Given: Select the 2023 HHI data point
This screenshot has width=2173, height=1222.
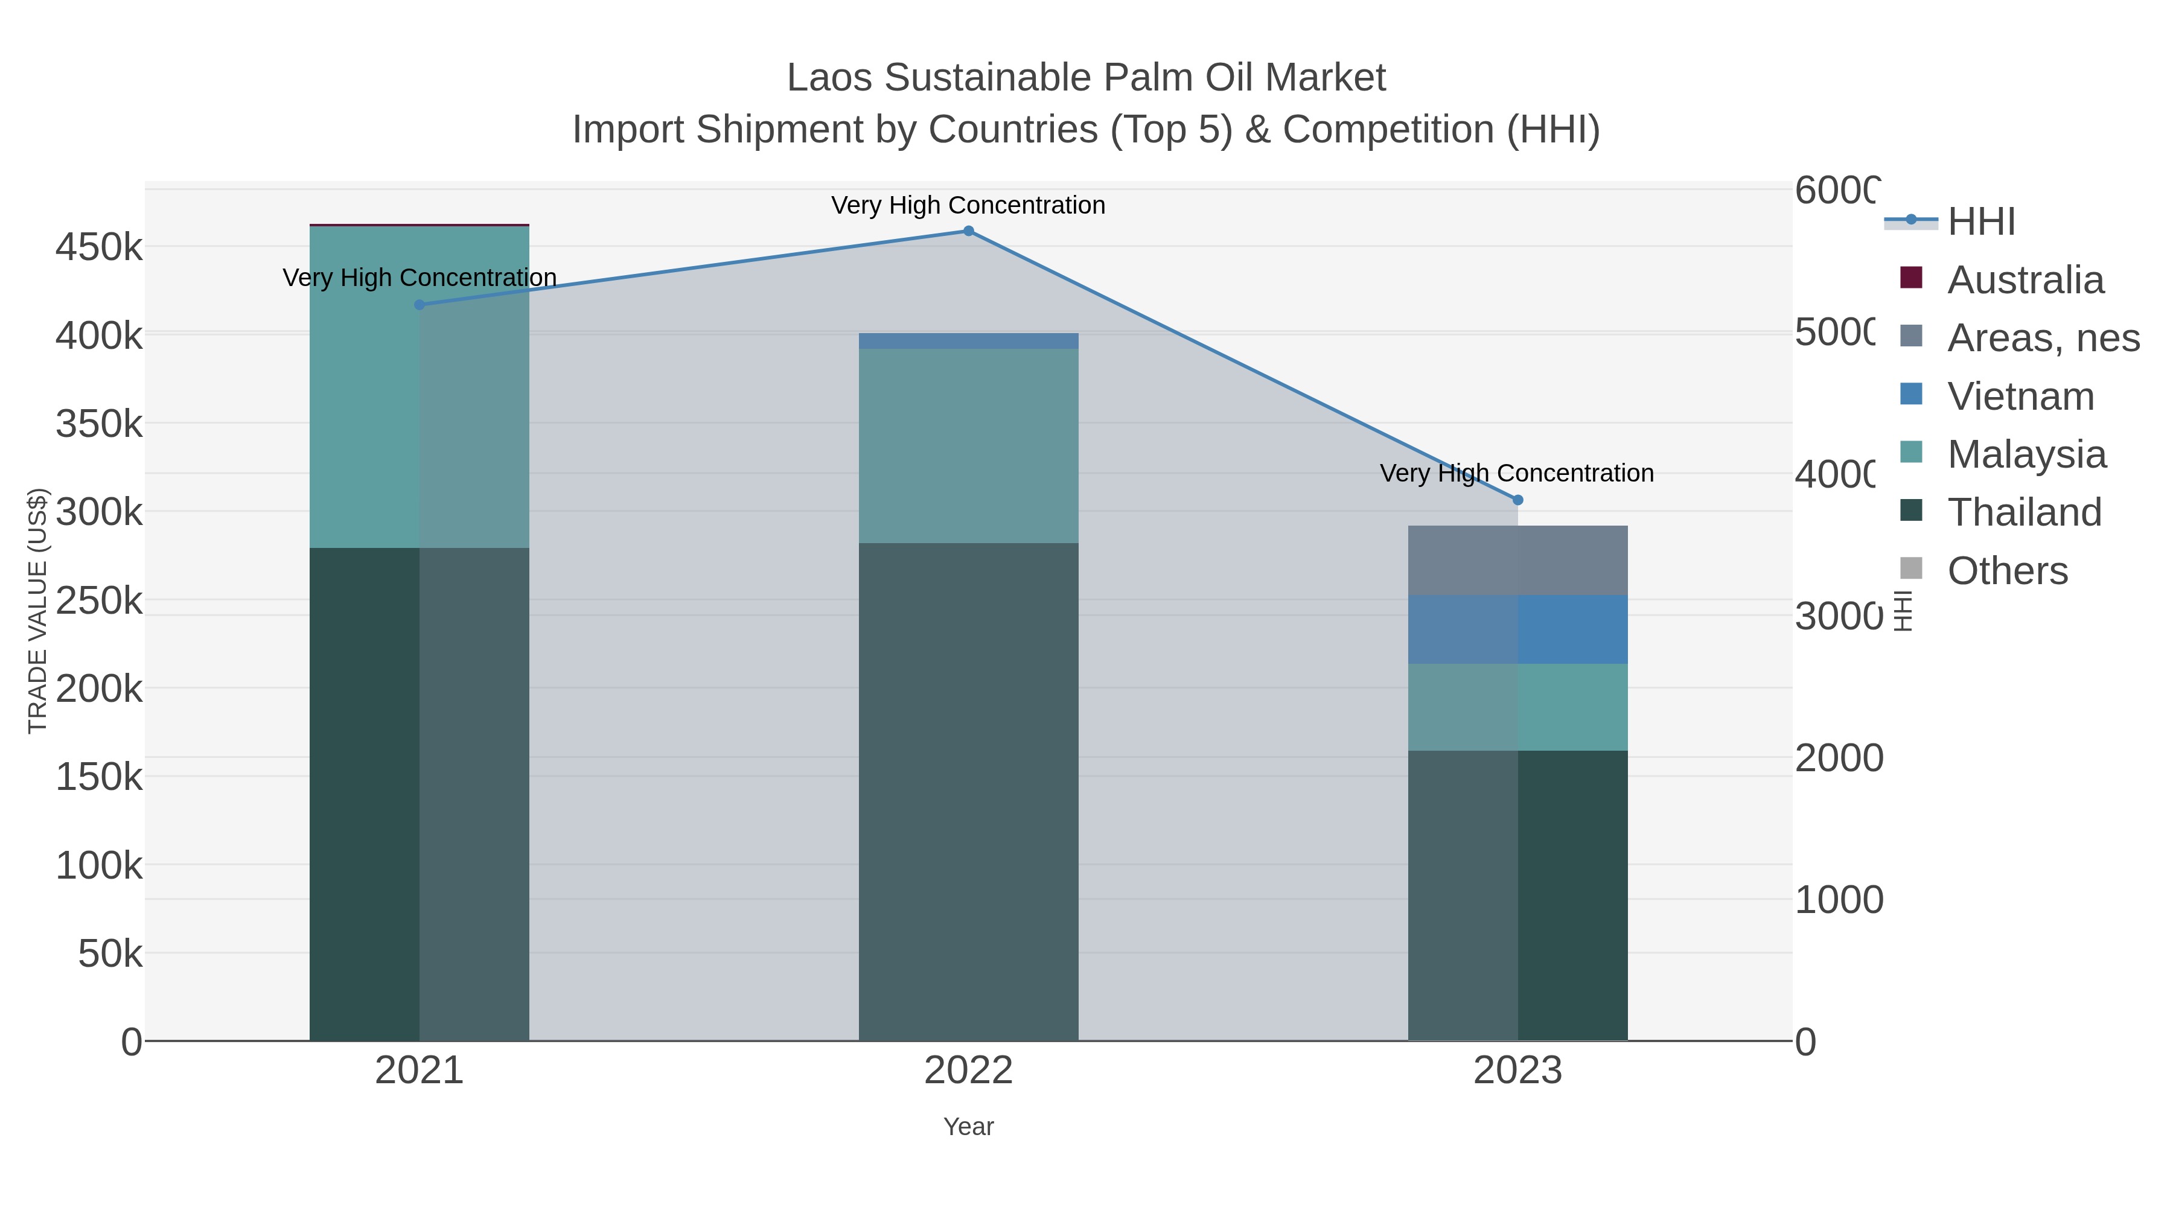Looking at the screenshot, I should pyautogui.click(x=1517, y=500).
